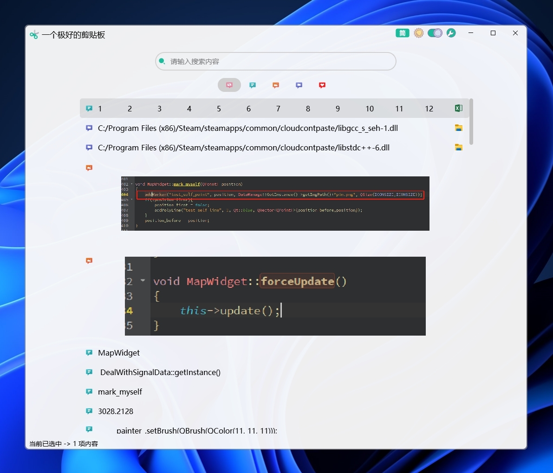This screenshot has width=553, height=473.
Task: Select the 3028.2128 text entry
Action: pos(116,411)
